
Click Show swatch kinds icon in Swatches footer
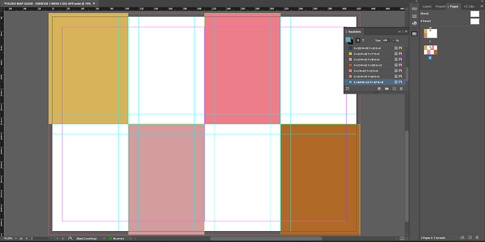point(380,88)
